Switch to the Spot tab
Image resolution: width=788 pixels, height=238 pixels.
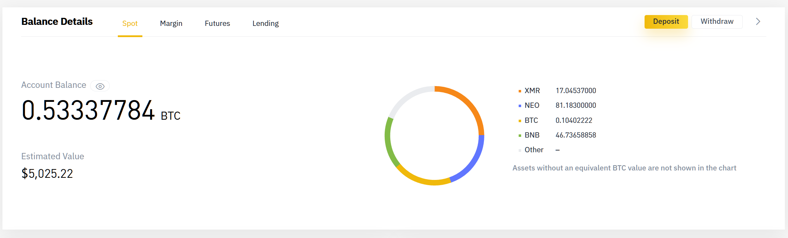click(130, 23)
